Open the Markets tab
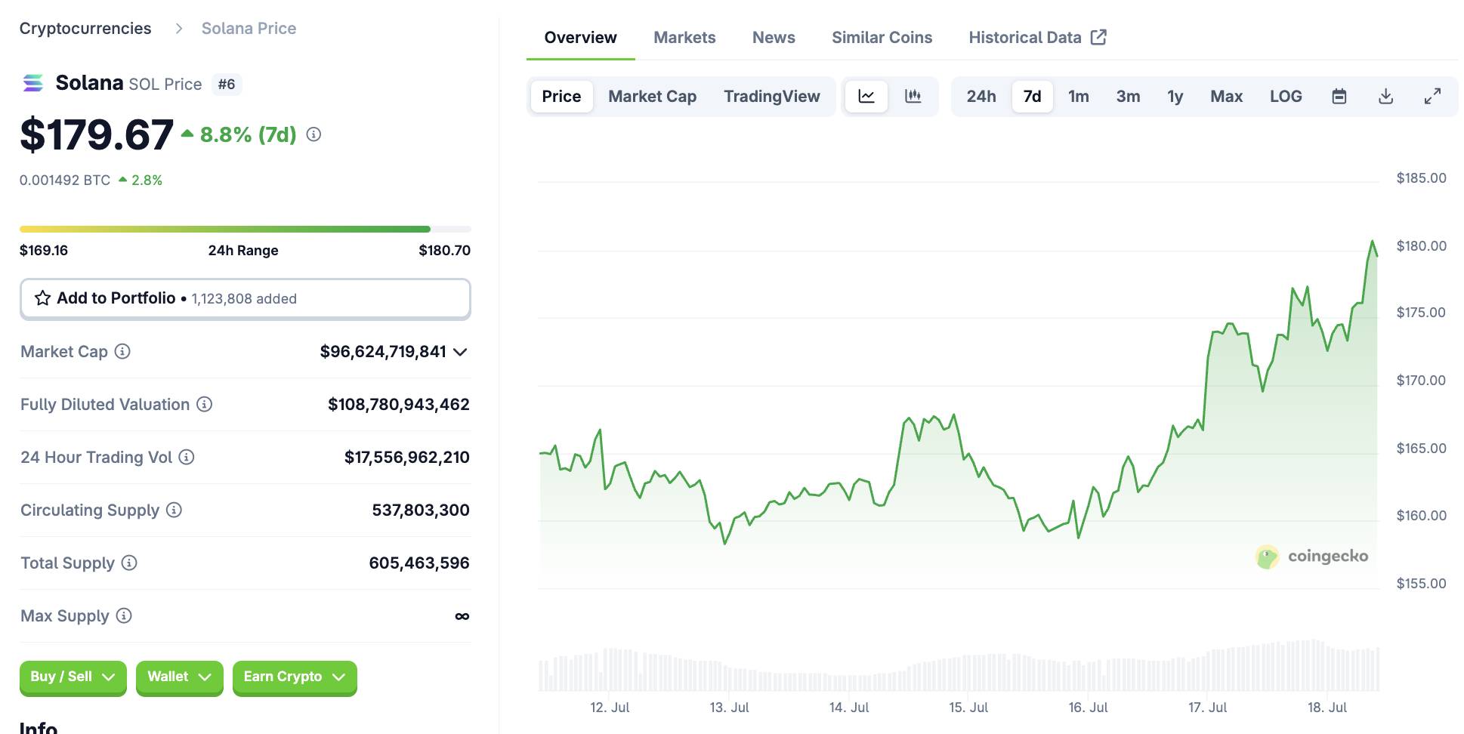Image resolution: width=1464 pixels, height=734 pixels. point(684,37)
